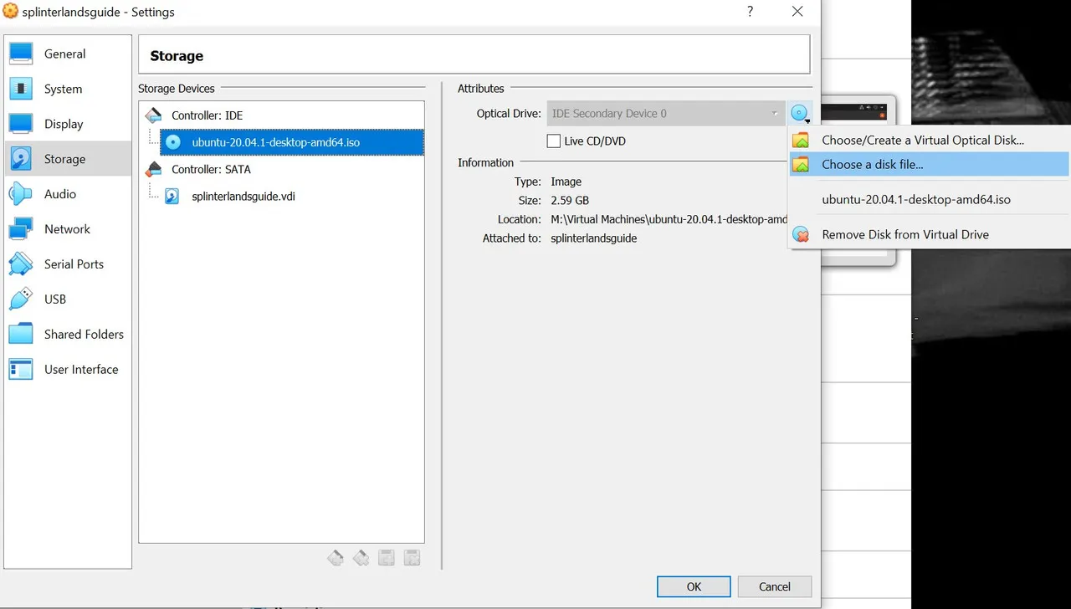Click the User Interface window icon
Screen dimensions: 1071x609
[21, 370]
